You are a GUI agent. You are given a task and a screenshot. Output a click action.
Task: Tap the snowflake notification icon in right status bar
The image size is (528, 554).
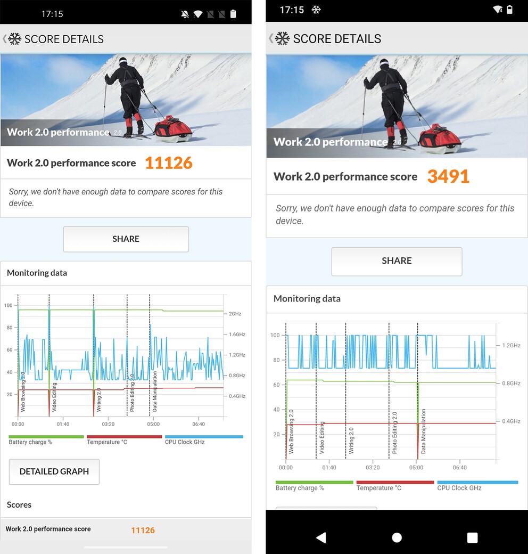(316, 10)
